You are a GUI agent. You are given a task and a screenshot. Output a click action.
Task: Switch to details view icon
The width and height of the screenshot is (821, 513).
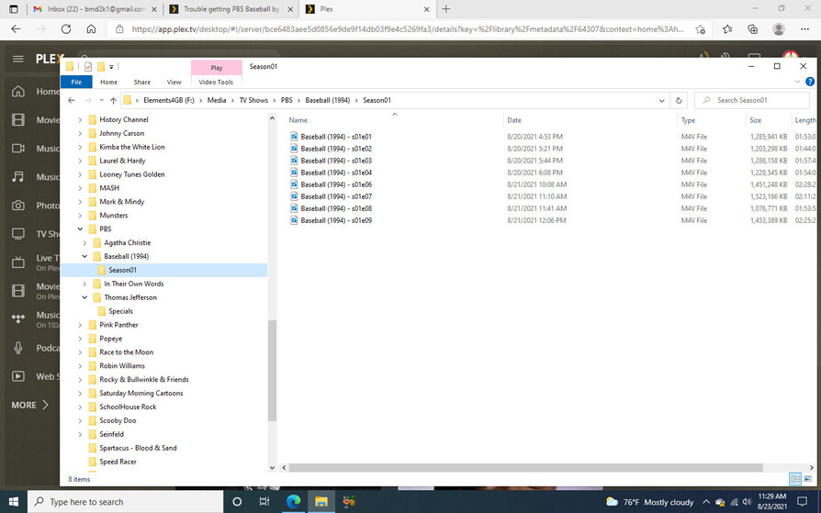click(x=795, y=478)
